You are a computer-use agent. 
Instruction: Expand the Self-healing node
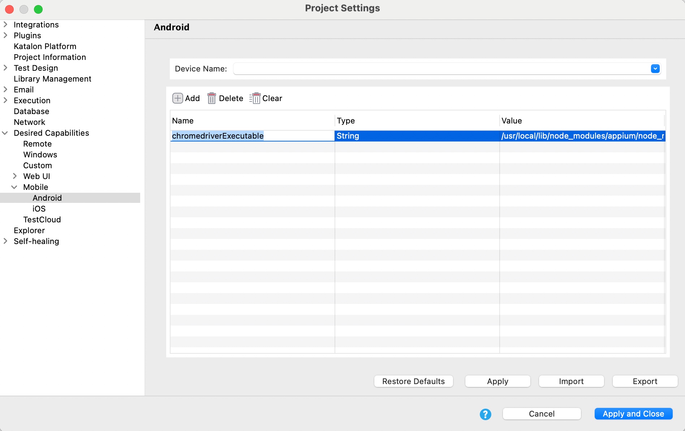coord(5,241)
